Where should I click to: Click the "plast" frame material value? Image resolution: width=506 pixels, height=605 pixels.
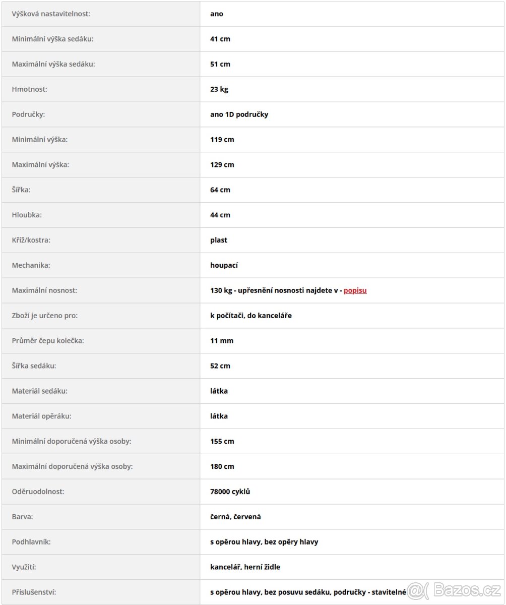219,240
